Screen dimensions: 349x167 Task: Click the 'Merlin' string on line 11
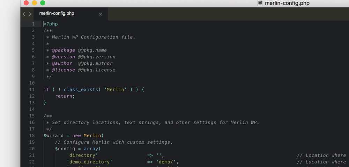pos(116,90)
